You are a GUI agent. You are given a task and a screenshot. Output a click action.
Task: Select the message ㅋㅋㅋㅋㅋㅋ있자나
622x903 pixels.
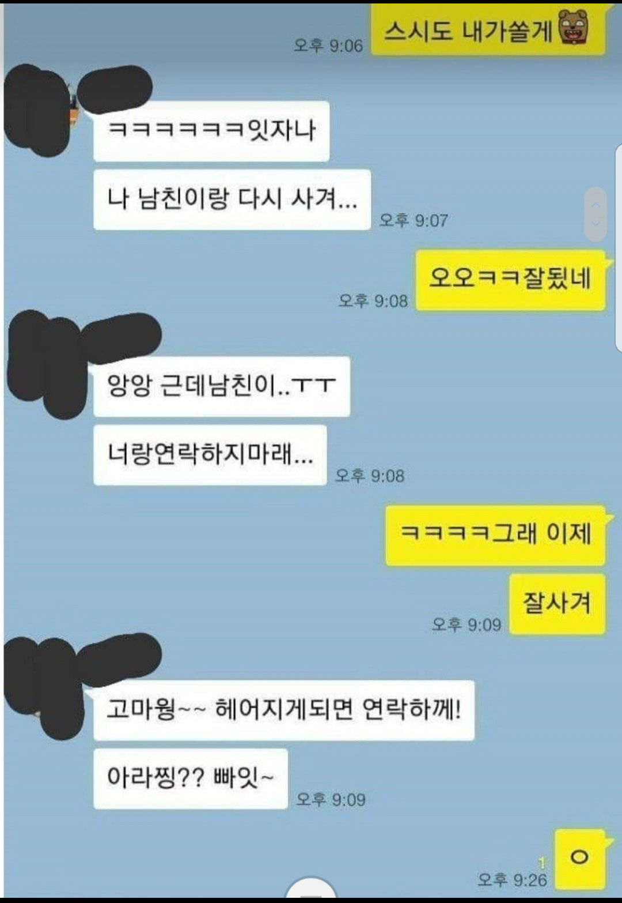(211, 131)
